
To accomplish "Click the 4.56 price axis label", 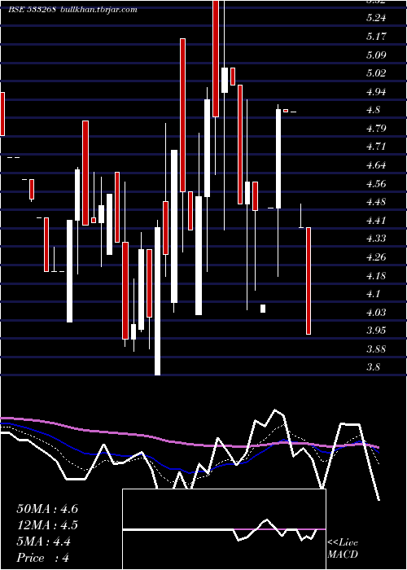I will pyautogui.click(x=376, y=183).
